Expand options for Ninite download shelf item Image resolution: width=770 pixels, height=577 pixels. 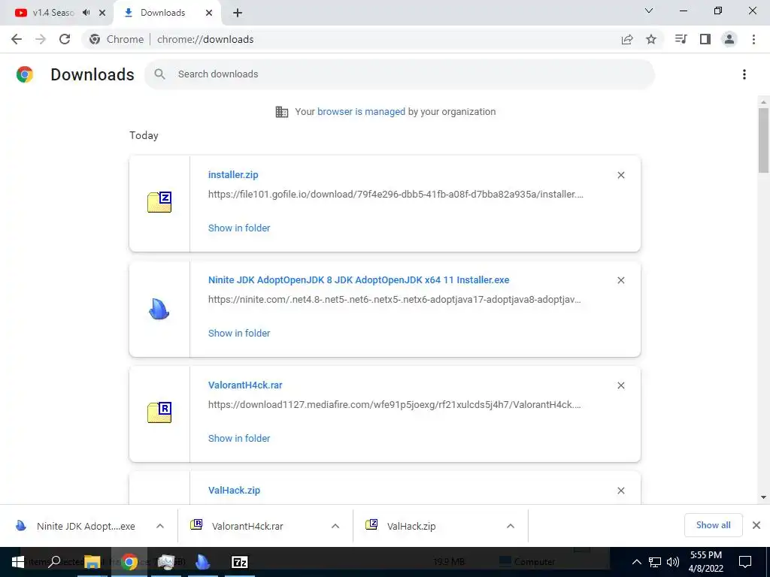[x=159, y=526]
